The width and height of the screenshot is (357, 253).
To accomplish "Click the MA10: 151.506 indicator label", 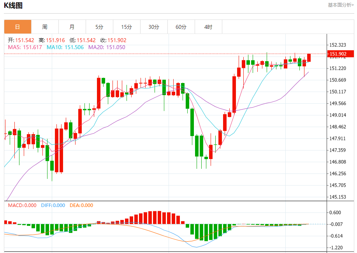I will tap(65, 48).
